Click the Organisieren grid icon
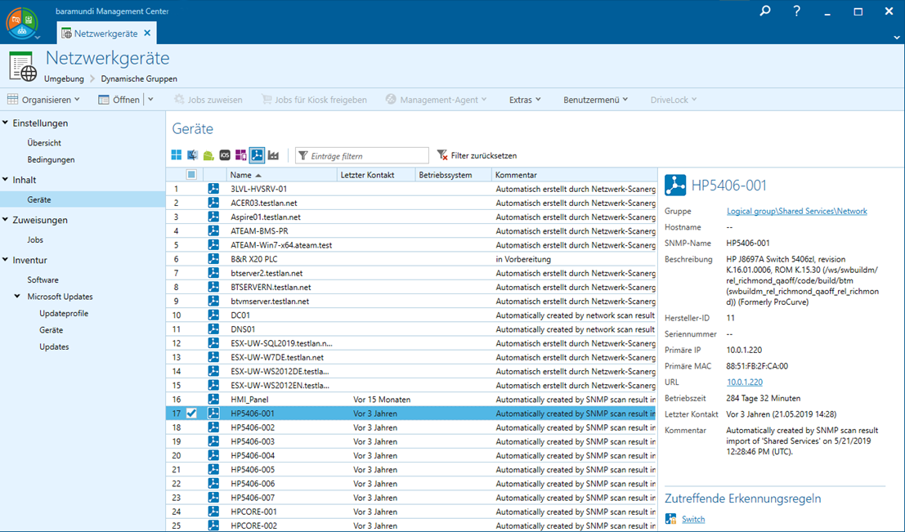 coord(13,99)
